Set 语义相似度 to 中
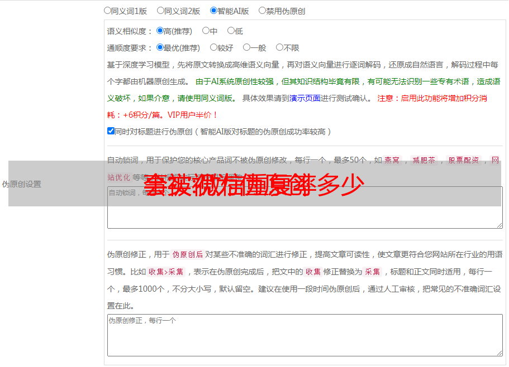The image size is (509, 367). tap(206, 31)
